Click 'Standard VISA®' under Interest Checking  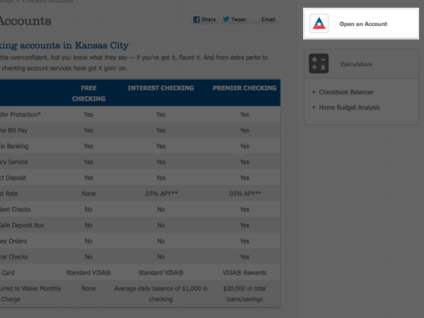pos(160,272)
